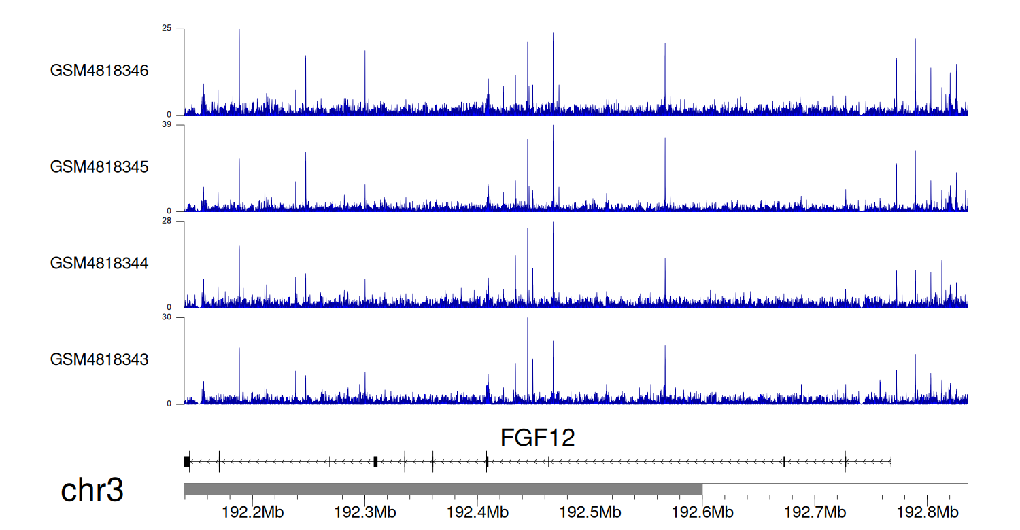Click the 192.7Mb coordinate label

pyautogui.click(x=814, y=512)
